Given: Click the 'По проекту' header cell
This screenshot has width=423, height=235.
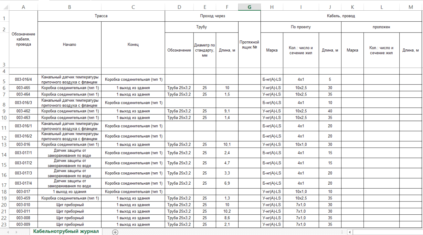Looking at the screenshot, I should (301, 27).
